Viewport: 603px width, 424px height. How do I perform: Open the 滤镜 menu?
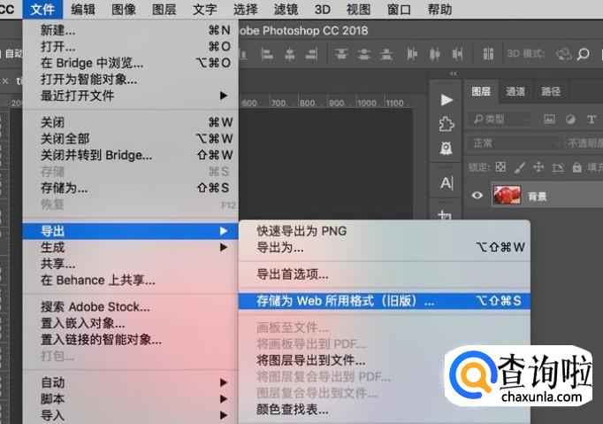(x=286, y=9)
